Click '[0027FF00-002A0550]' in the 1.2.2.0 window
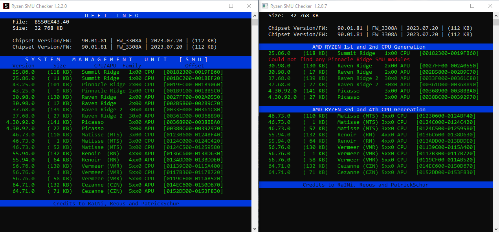 coord(193,97)
